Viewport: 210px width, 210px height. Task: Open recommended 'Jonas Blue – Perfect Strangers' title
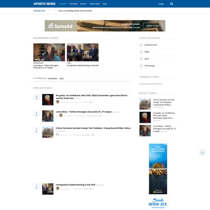coord(46,66)
